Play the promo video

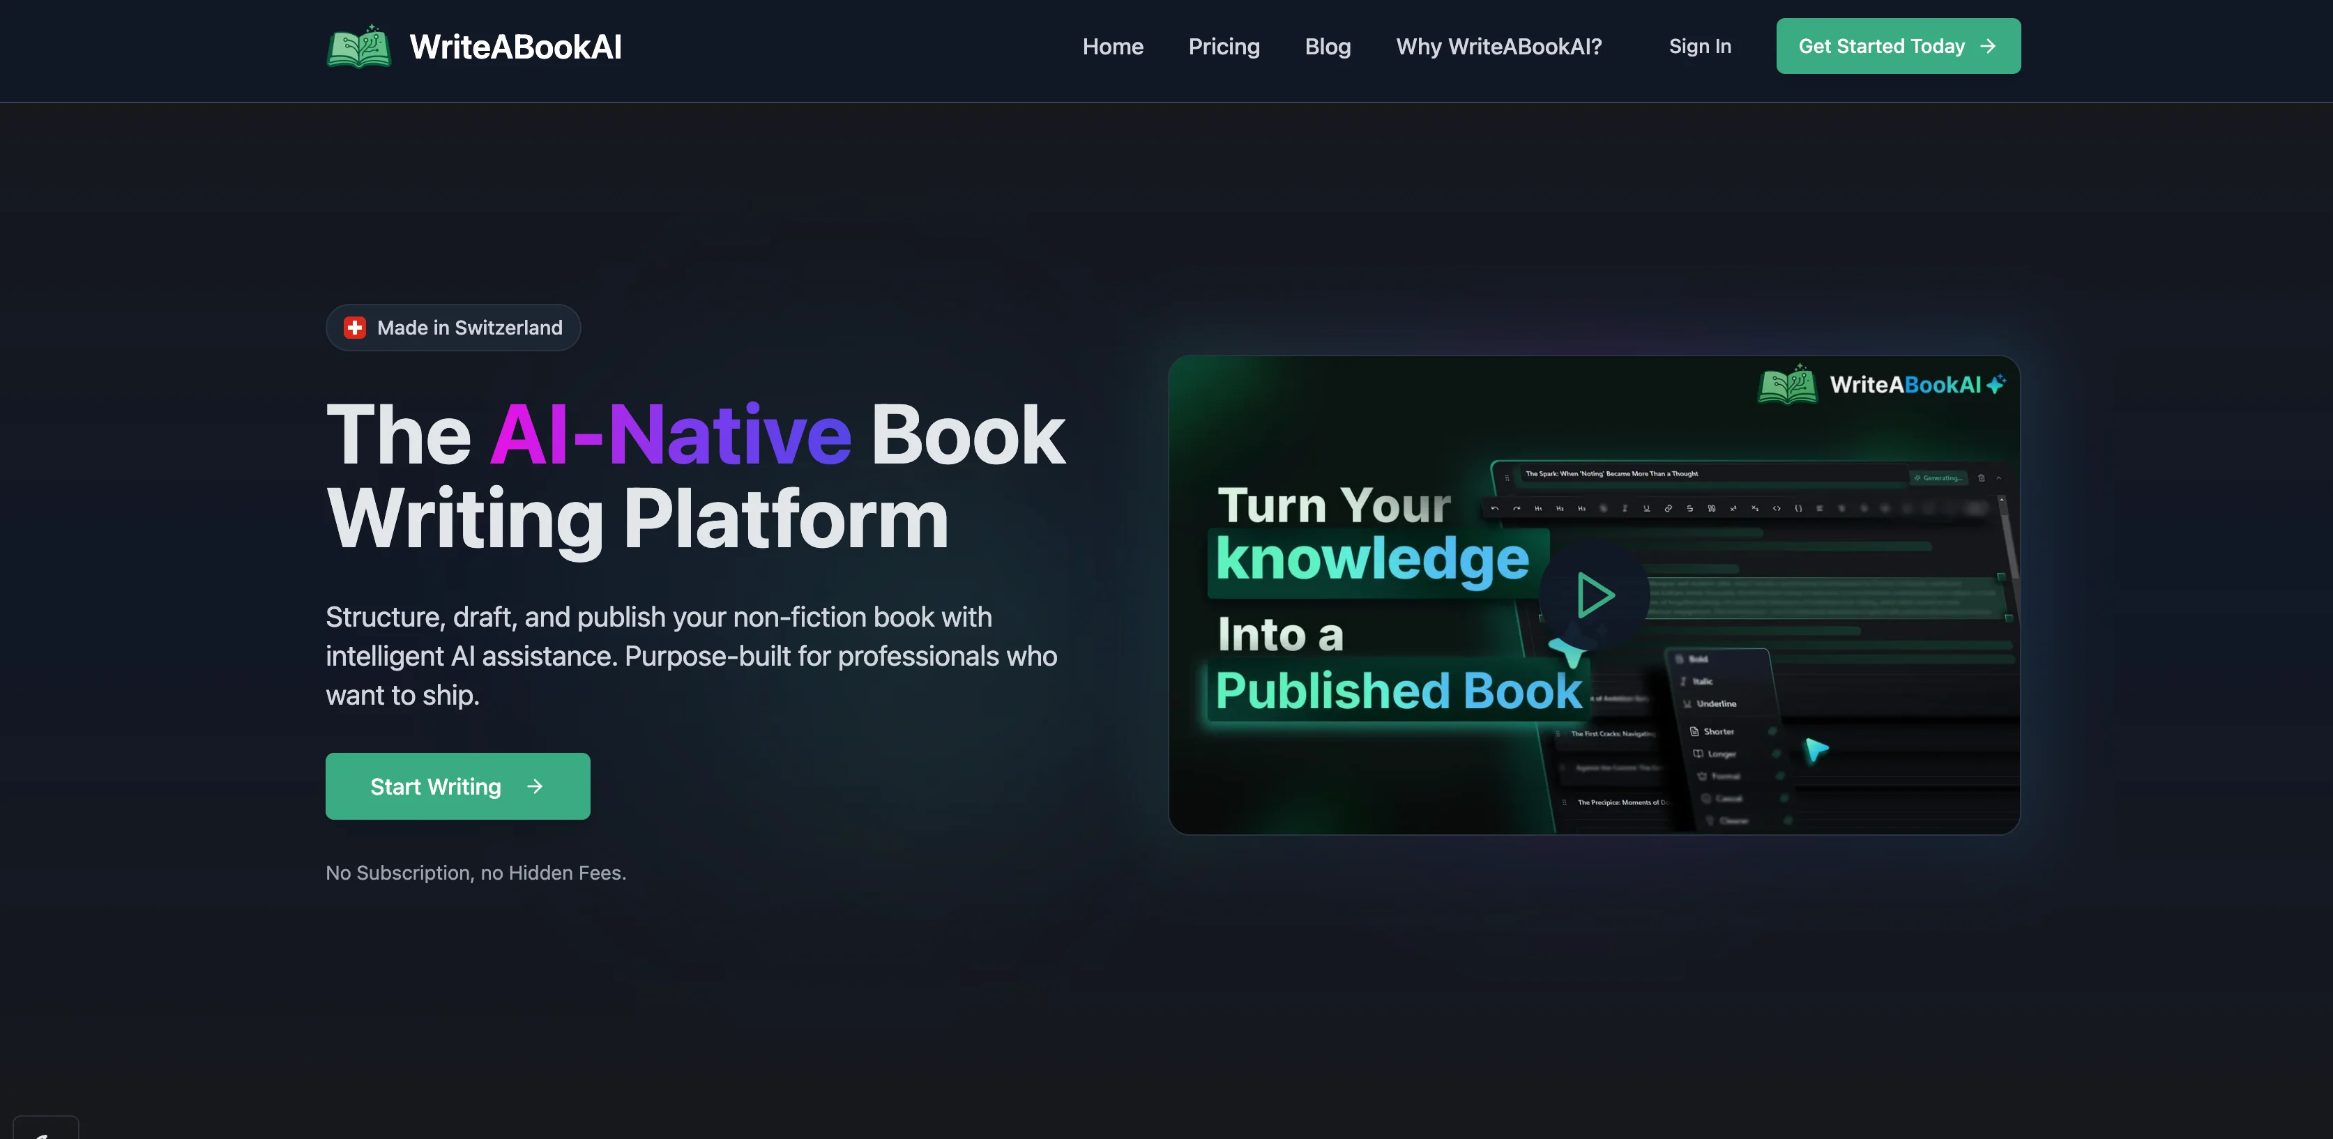tap(1594, 596)
